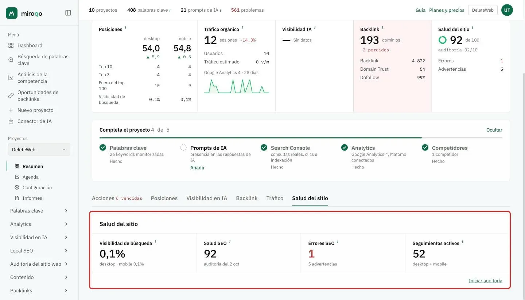This screenshot has width=525, height=300.
Task: Click the info icon beside Salud SEO
Action: pyautogui.click(x=230, y=242)
